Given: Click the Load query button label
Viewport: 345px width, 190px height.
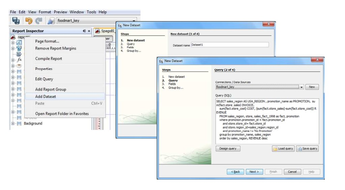Looking at the screenshot, I should [x=285, y=149].
